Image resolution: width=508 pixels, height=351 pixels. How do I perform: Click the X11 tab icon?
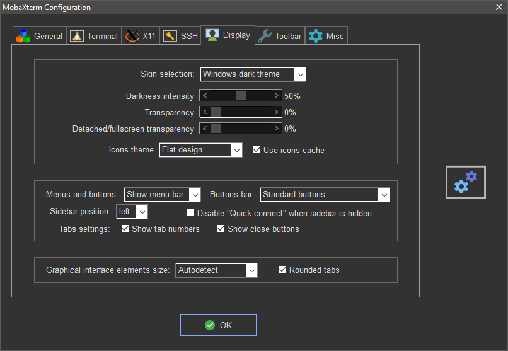pyautogui.click(x=132, y=36)
